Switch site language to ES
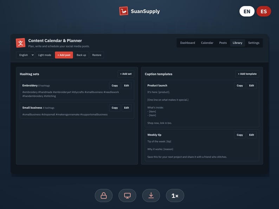Screen dimensions: 279x209 click(264, 11)
